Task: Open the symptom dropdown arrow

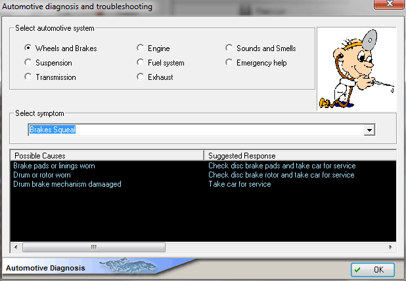Action: 369,130
